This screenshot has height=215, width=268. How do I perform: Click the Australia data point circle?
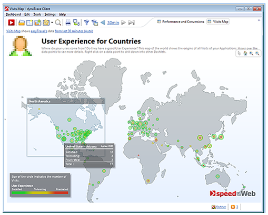pyautogui.click(x=217, y=176)
